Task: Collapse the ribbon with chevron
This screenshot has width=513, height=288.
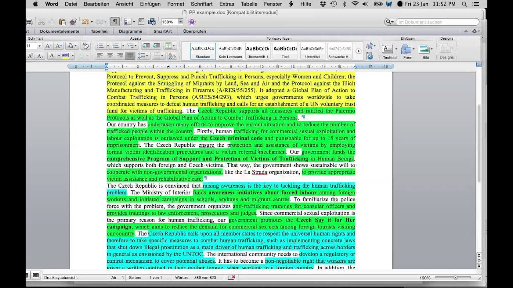Action: coord(466,31)
